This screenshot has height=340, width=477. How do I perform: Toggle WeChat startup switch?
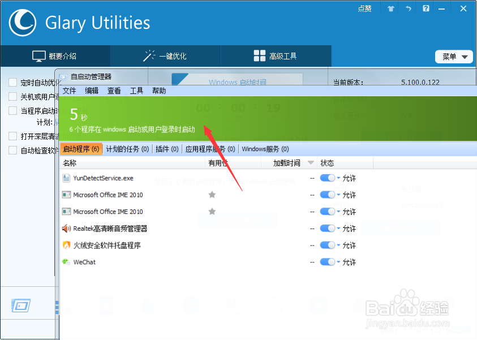pyautogui.click(x=327, y=262)
